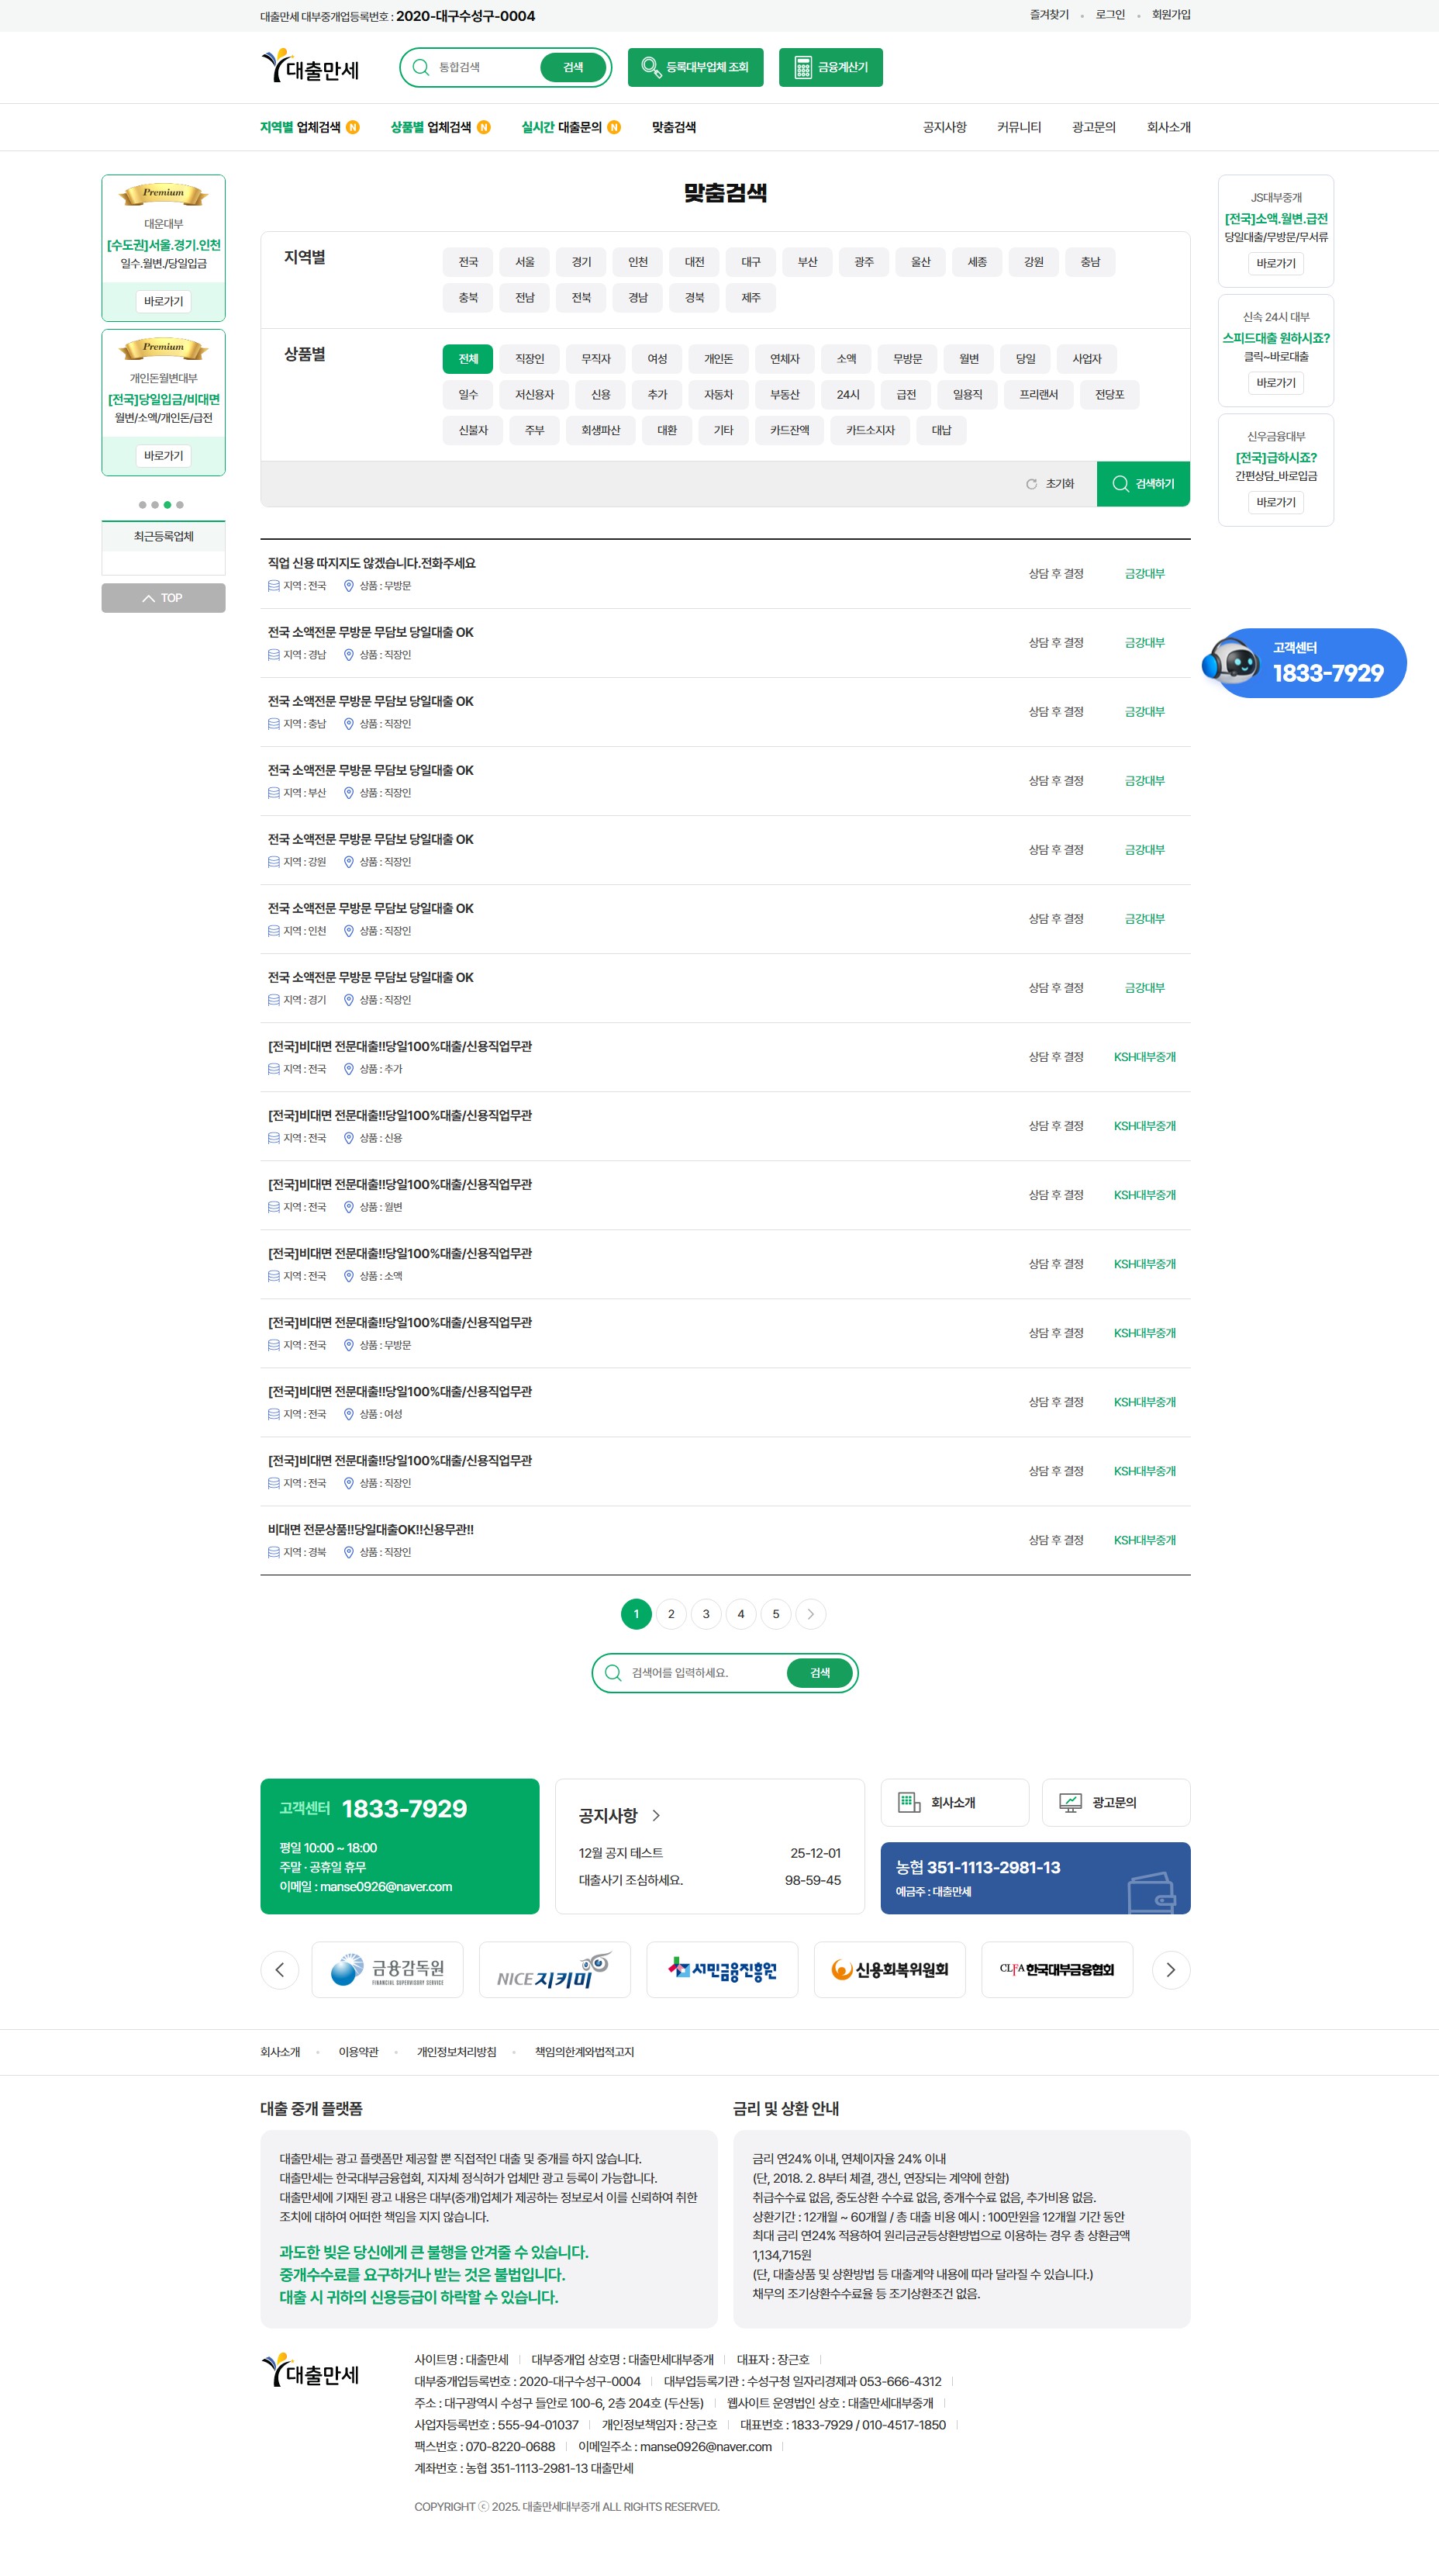Open the 커뮤니티 menu item

pos(1018,127)
